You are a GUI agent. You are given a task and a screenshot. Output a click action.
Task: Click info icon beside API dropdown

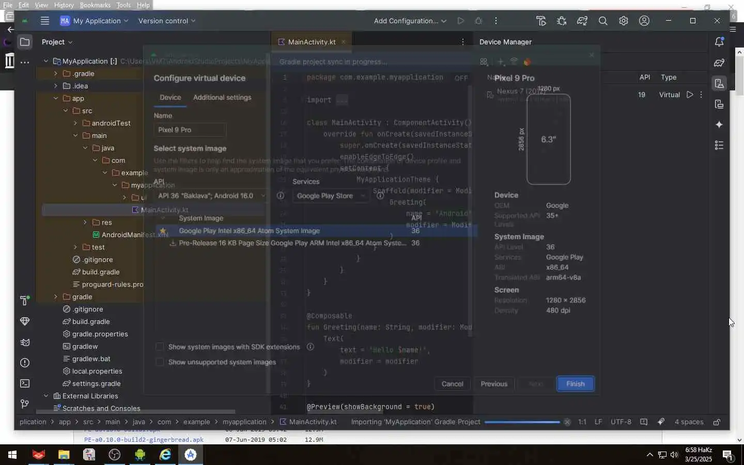click(281, 195)
